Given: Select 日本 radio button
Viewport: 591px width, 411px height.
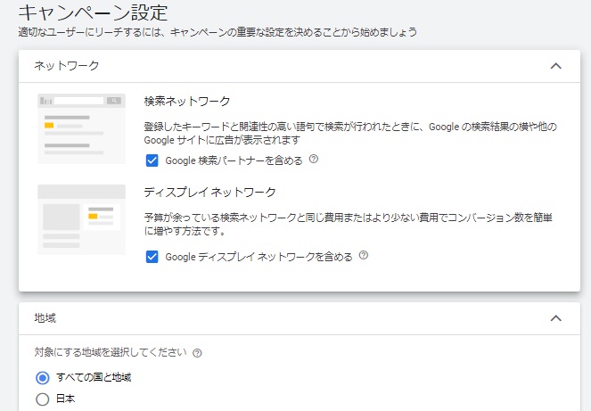Looking at the screenshot, I should point(42,399).
